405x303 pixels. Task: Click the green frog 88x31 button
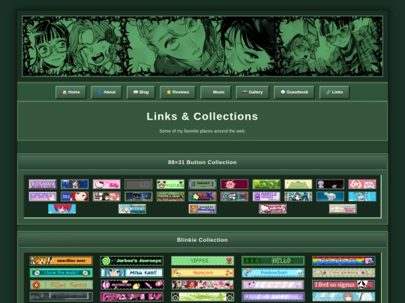click(x=298, y=184)
